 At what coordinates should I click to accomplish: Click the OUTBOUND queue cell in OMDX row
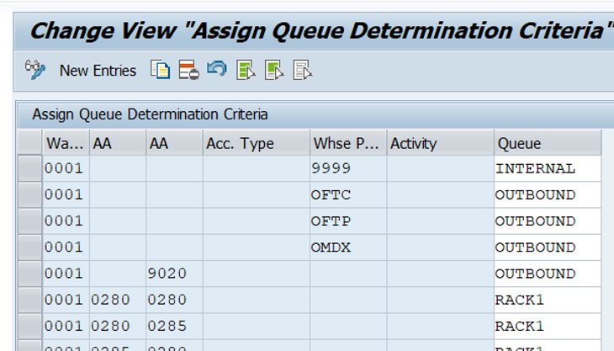click(x=548, y=247)
